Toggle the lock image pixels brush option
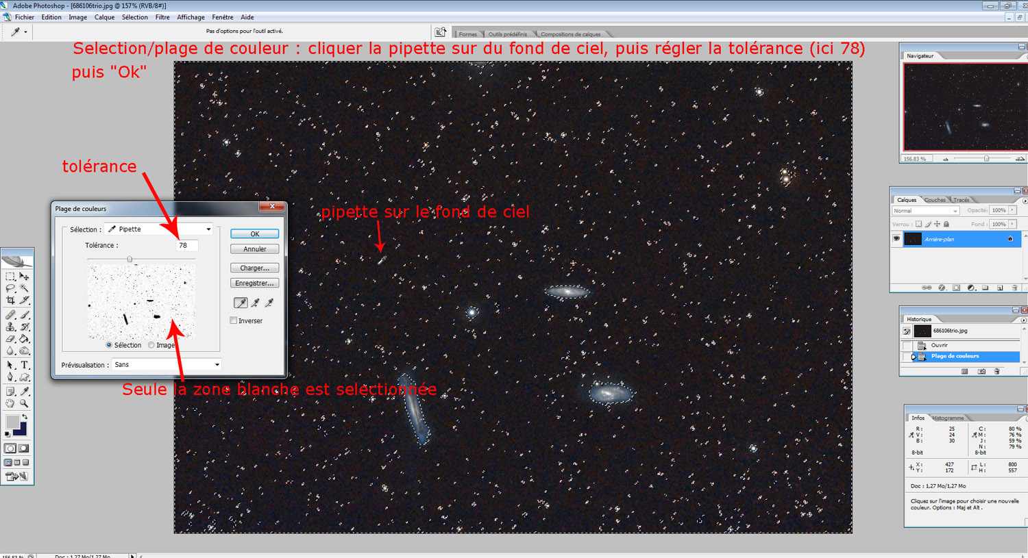1028x558 pixels. tap(928, 224)
